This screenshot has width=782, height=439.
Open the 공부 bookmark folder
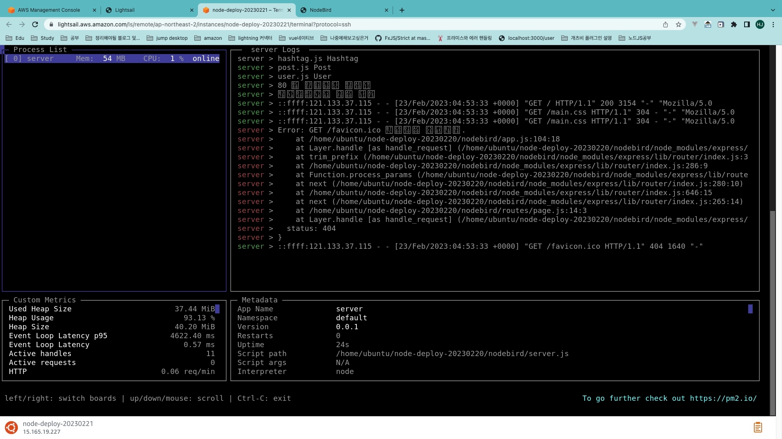[70, 38]
